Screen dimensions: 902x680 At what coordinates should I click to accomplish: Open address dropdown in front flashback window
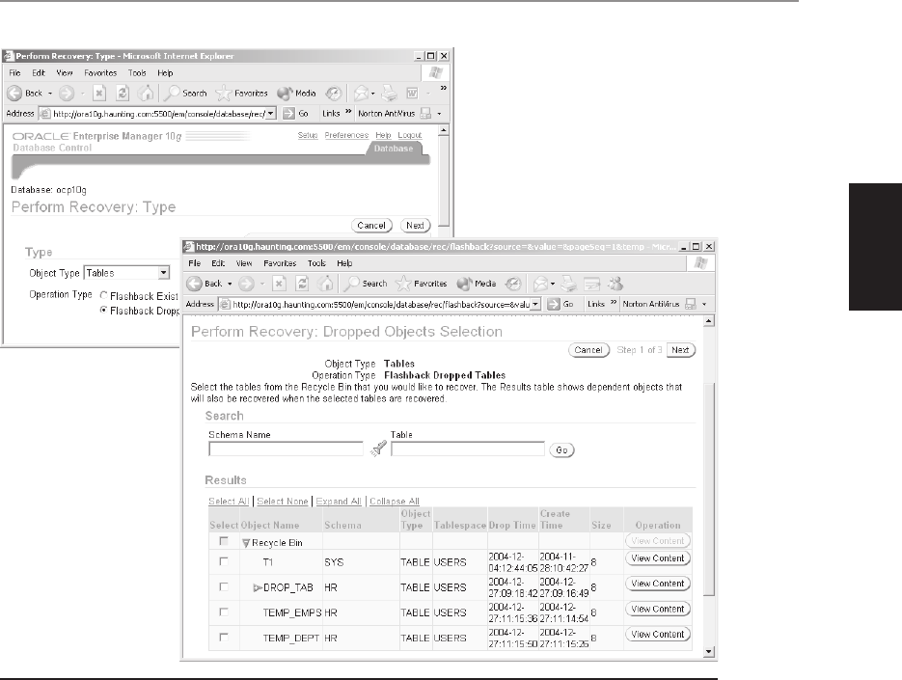click(535, 304)
